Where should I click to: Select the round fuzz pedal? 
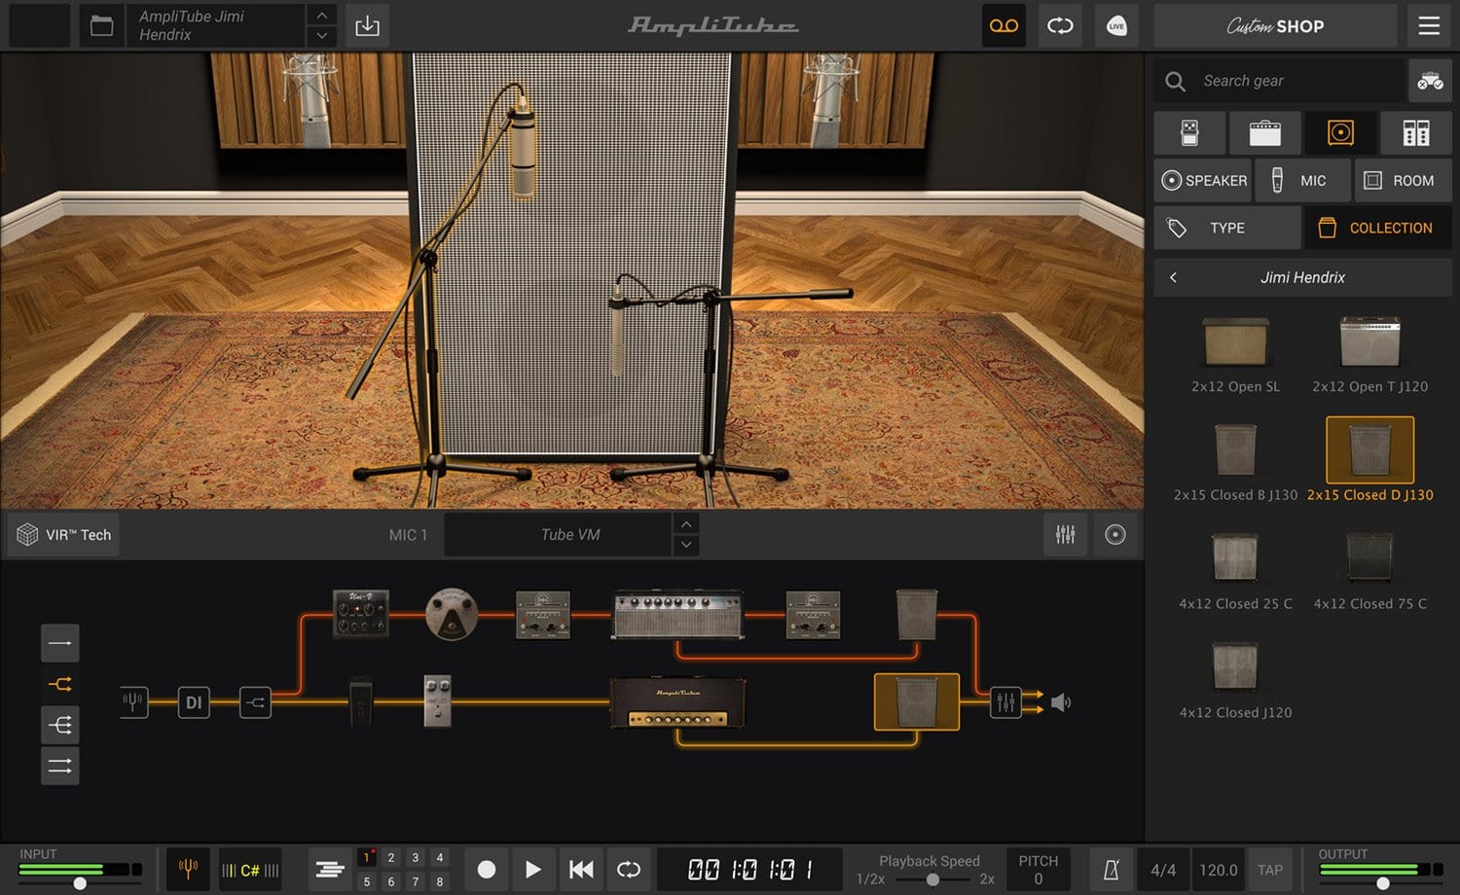pos(452,614)
